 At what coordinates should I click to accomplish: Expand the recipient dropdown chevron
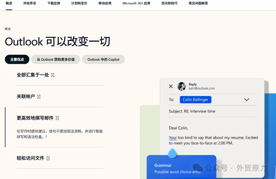(246, 100)
